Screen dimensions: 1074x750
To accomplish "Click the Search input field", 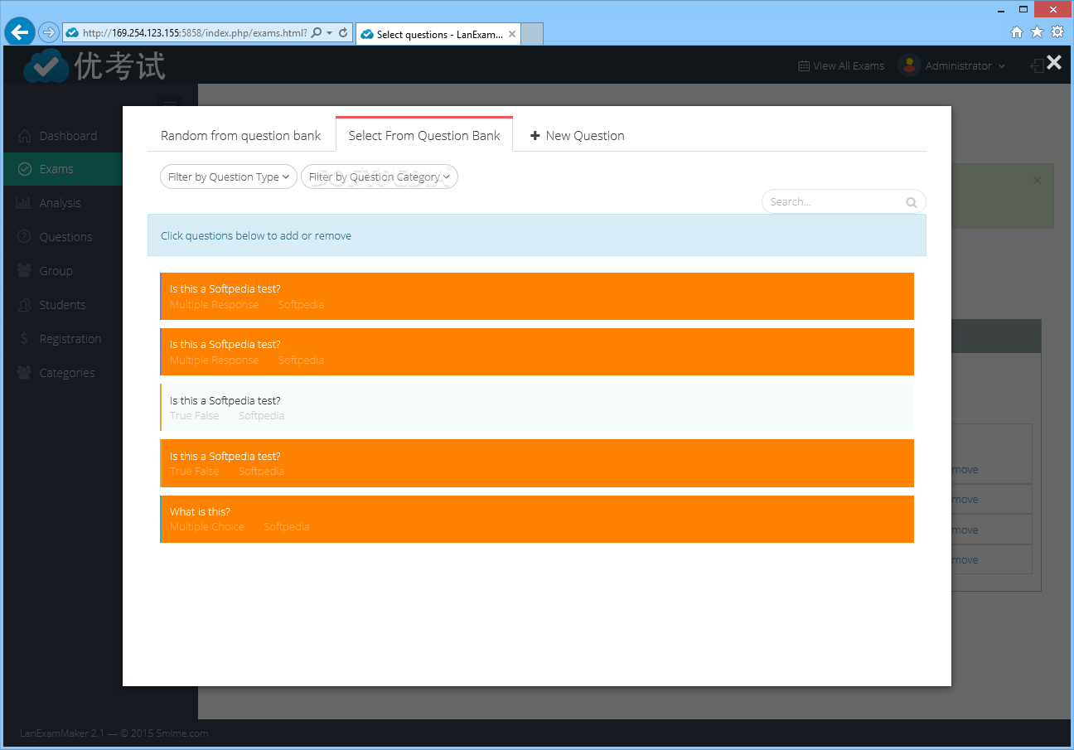I will click(x=844, y=202).
